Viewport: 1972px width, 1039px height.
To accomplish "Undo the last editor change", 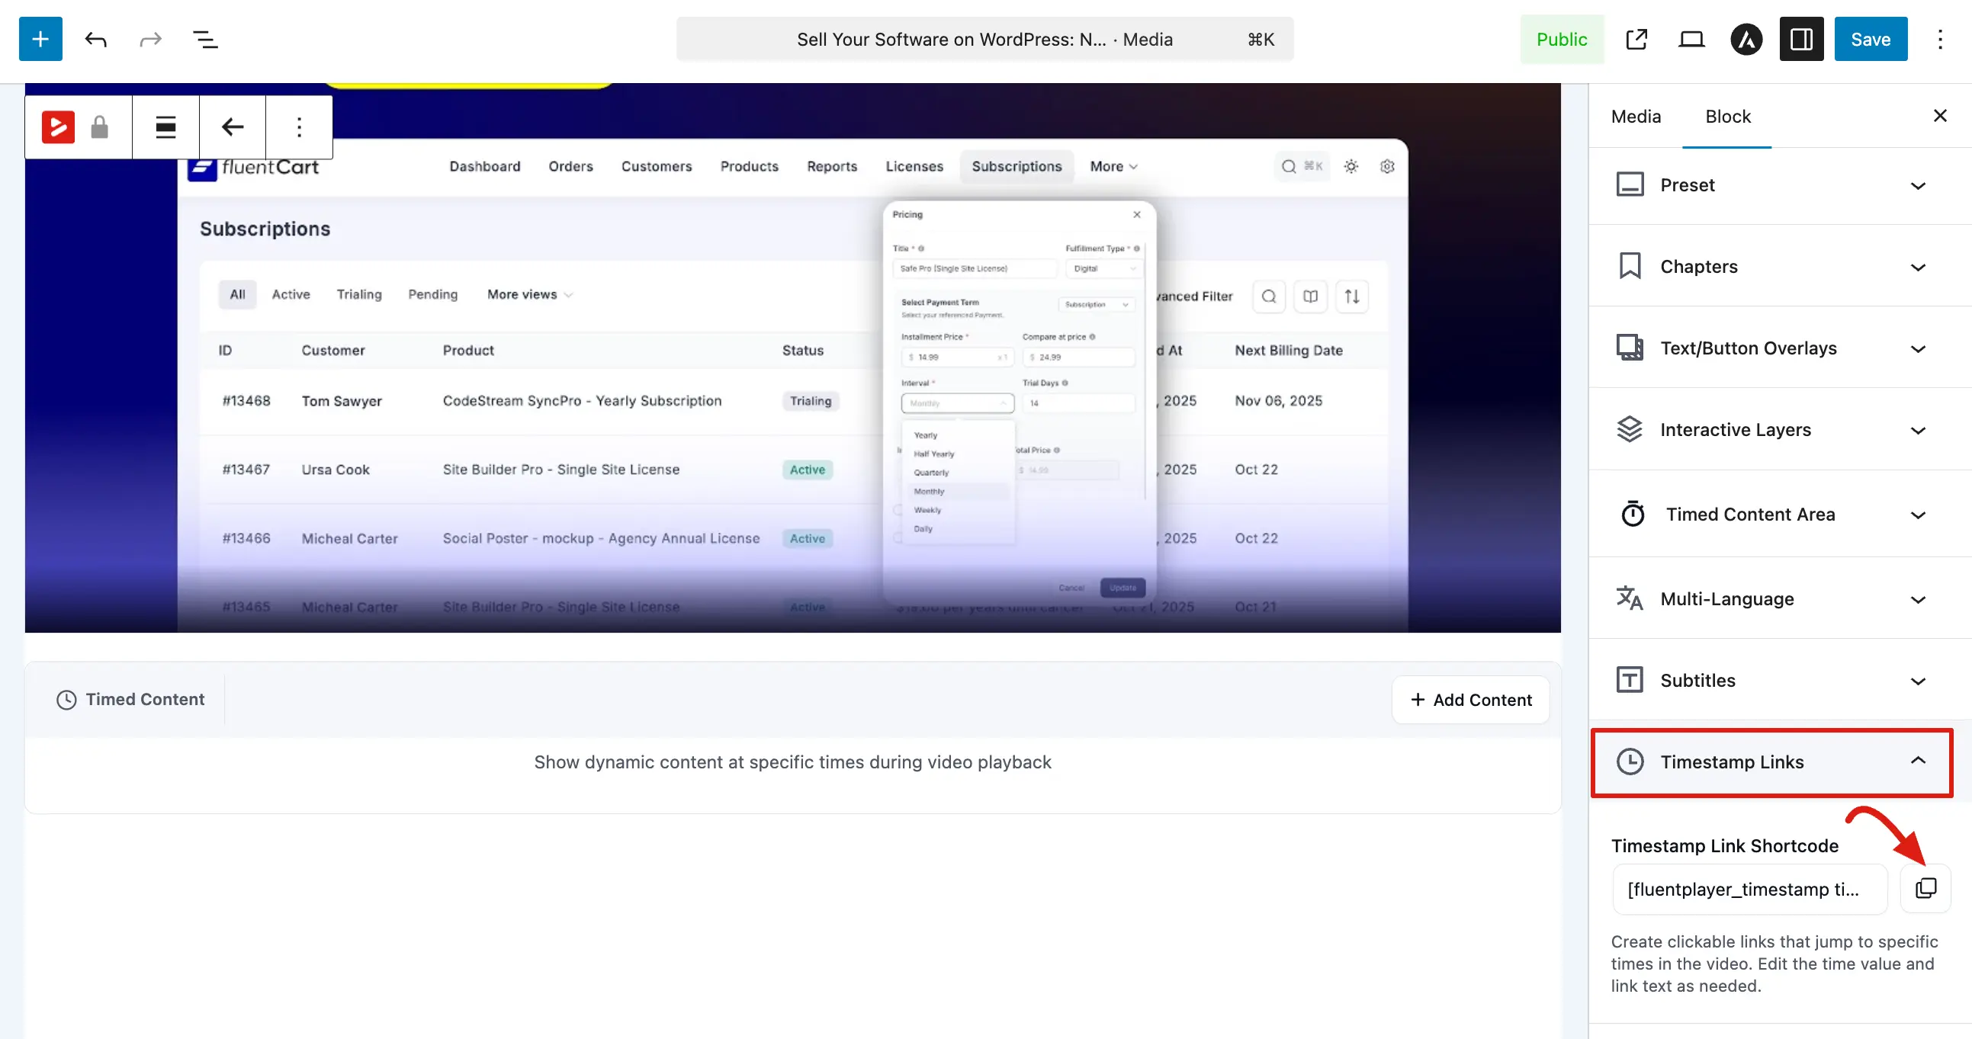I will coord(95,39).
